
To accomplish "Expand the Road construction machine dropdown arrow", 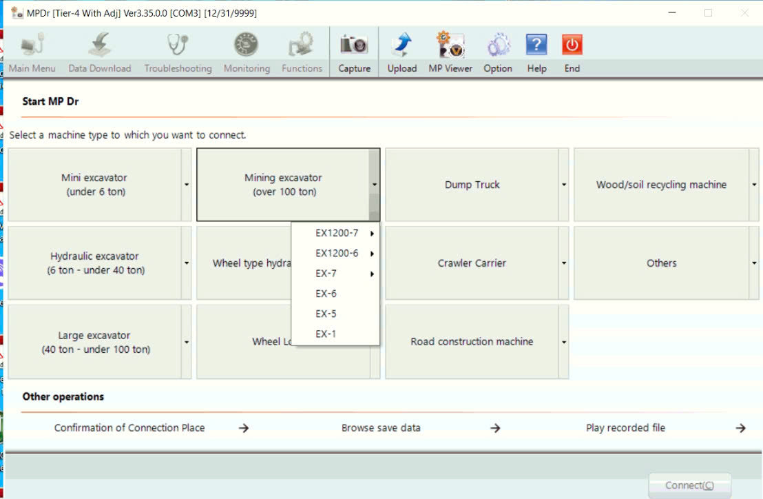I will coord(563,342).
